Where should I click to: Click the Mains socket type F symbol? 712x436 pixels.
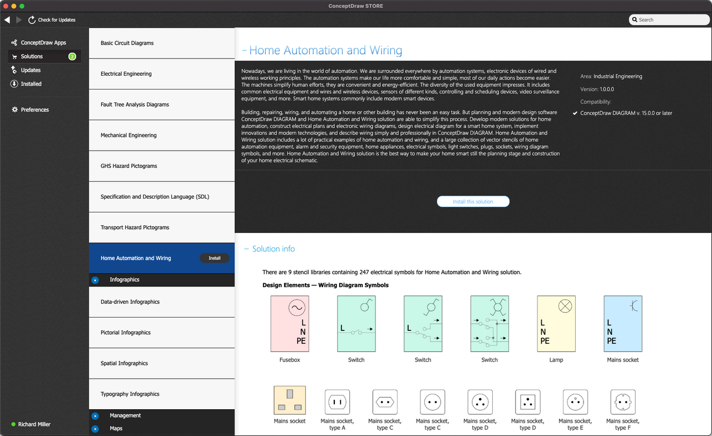pos(623,402)
